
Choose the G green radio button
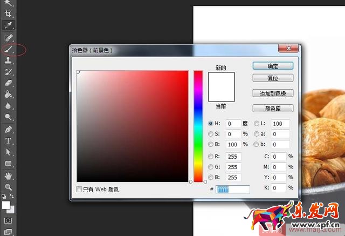[211, 167]
